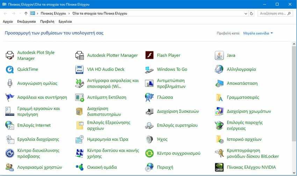
Task: Click the scrollbar down arrow
Action: pos(294,173)
